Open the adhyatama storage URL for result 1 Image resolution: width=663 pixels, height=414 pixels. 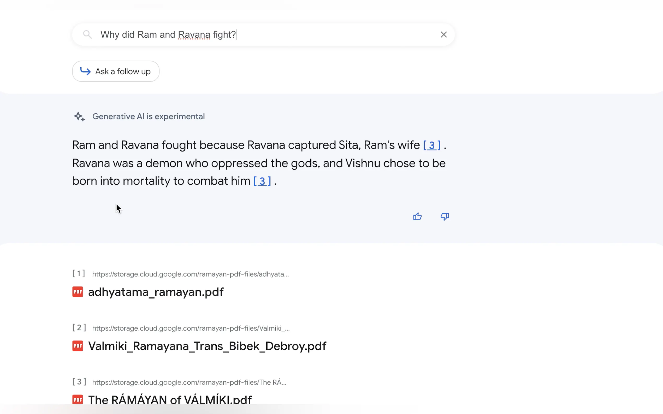190,274
